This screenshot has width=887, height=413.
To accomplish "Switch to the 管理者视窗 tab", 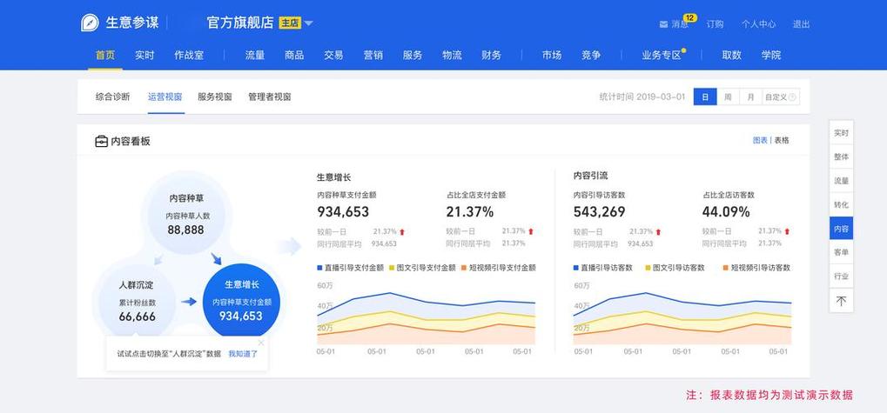I will 269,97.
